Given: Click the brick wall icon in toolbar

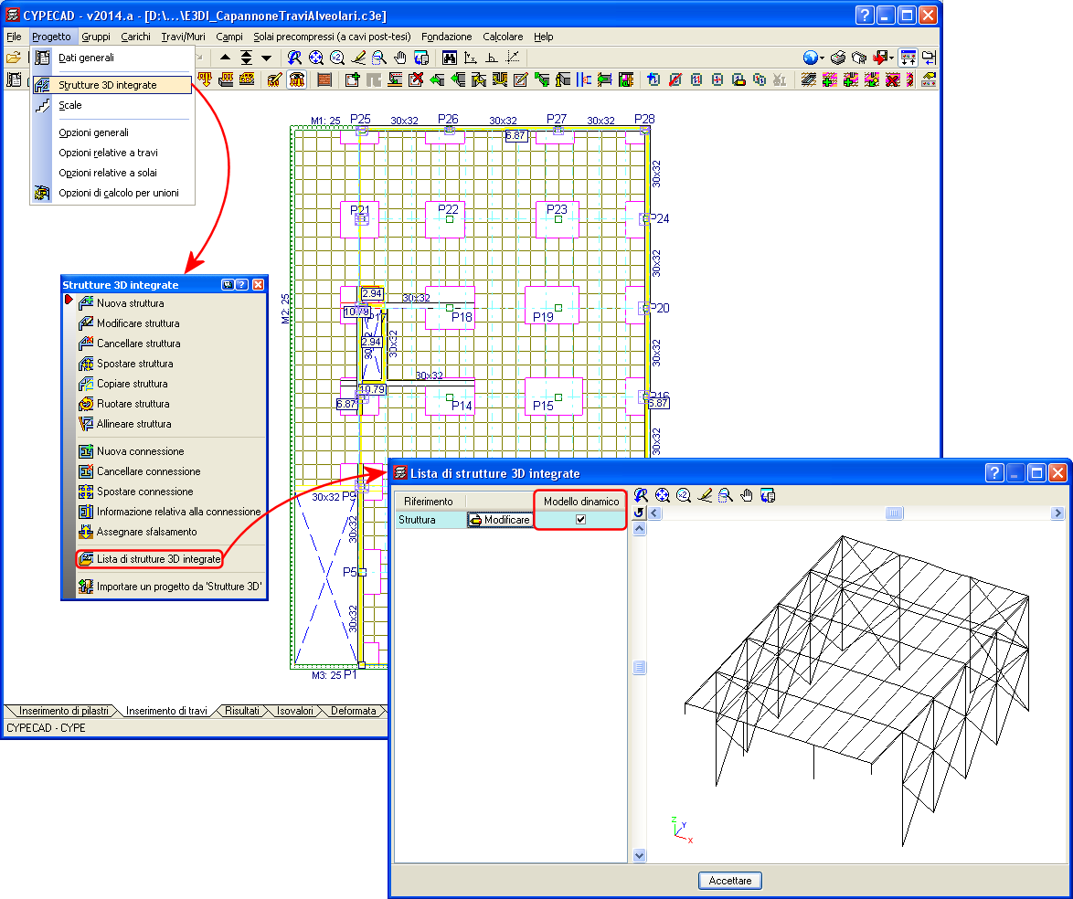Looking at the screenshot, I should point(324,80).
